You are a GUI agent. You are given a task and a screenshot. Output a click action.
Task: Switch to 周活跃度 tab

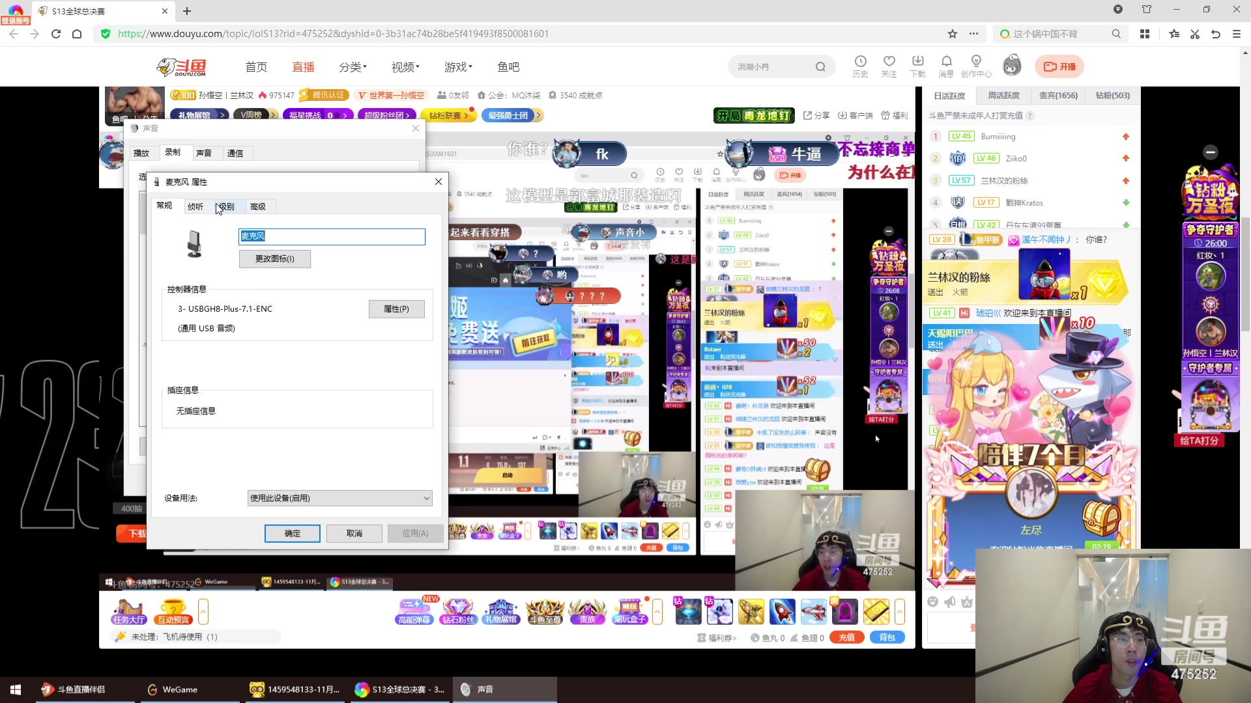[x=1003, y=95]
